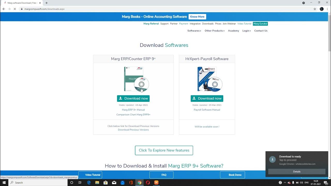Open the Action Center notifications icon
The height and width of the screenshot is (186, 331).
pyautogui.click(x=326, y=183)
